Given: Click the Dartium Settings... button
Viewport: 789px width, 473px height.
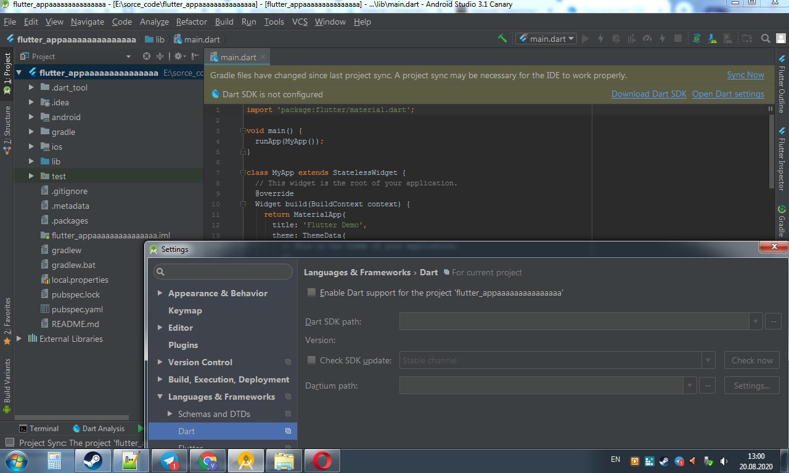Looking at the screenshot, I should point(752,386).
